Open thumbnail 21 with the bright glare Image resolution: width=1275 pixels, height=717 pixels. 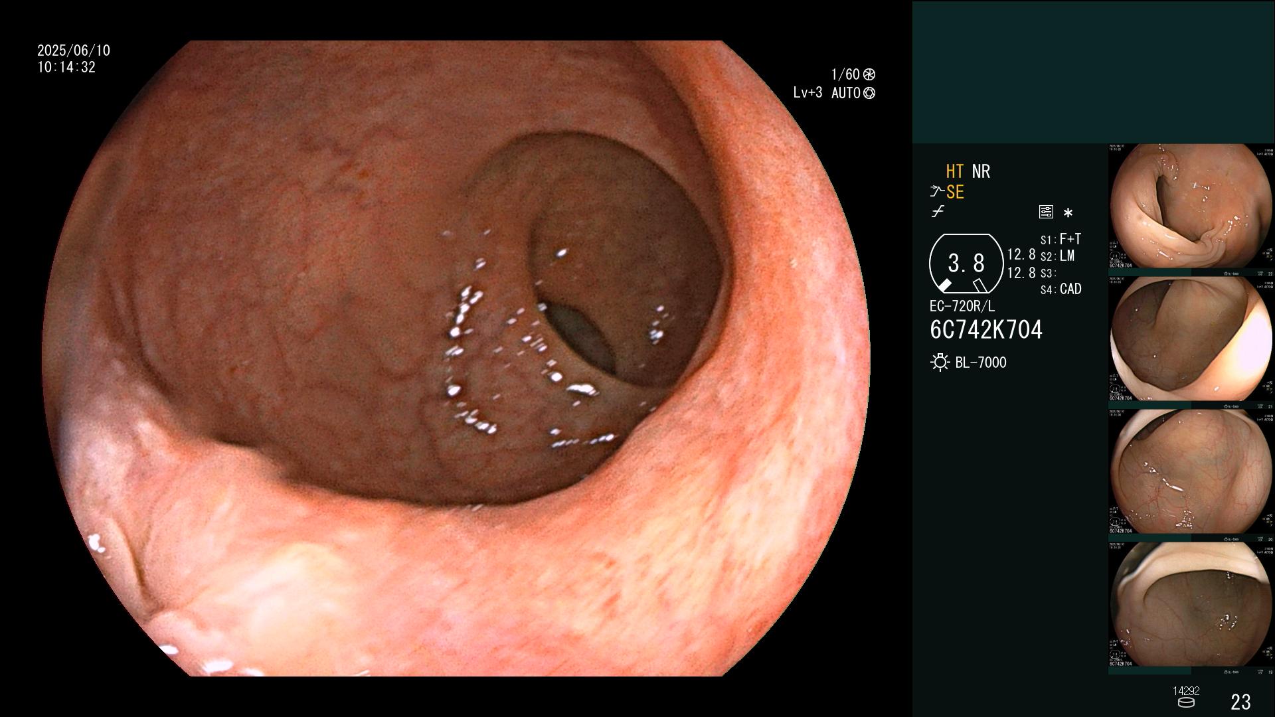point(1191,339)
